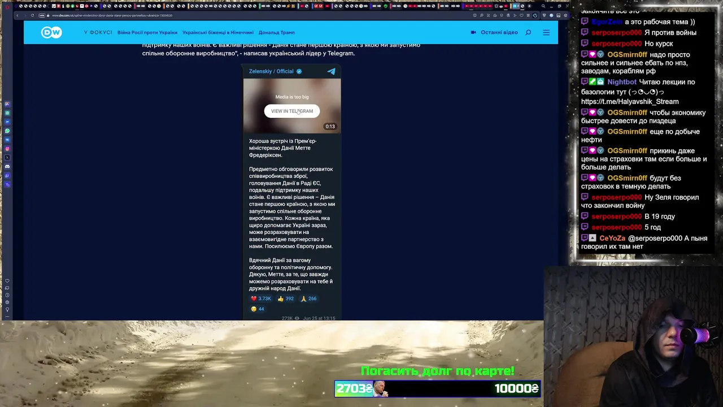Click the donation goal progress bar

(x=438, y=388)
